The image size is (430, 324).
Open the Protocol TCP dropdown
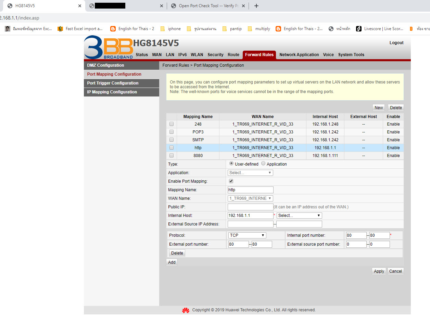(247, 235)
